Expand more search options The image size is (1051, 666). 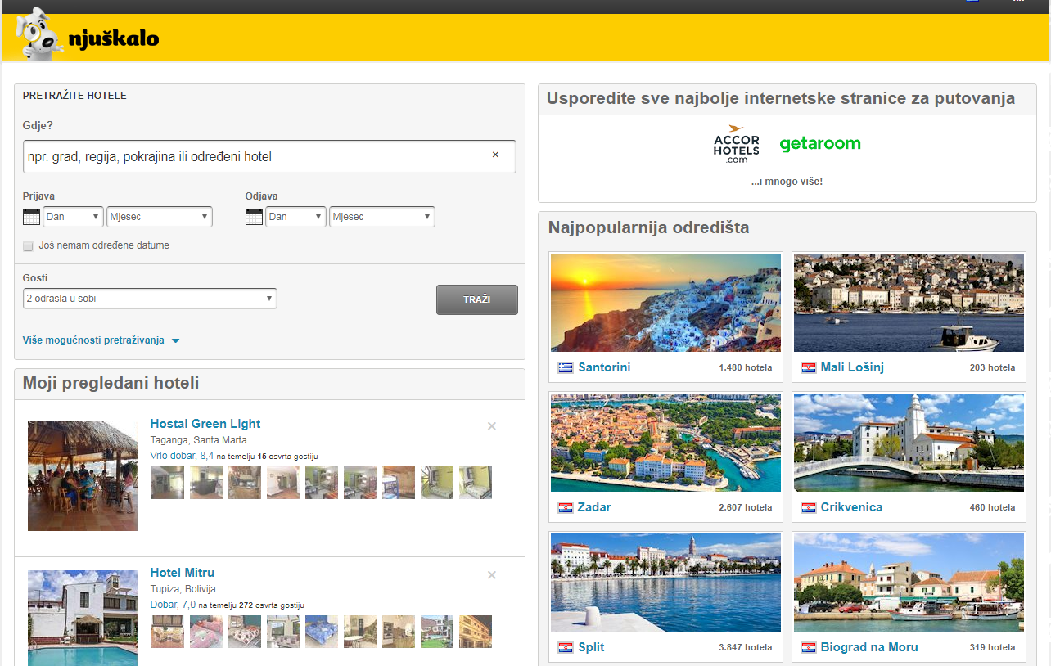101,340
